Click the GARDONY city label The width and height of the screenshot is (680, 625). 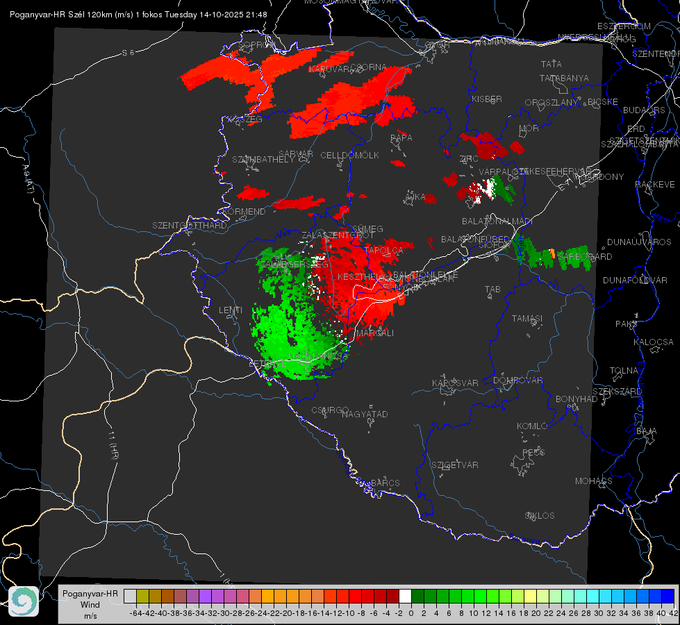coord(604,177)
